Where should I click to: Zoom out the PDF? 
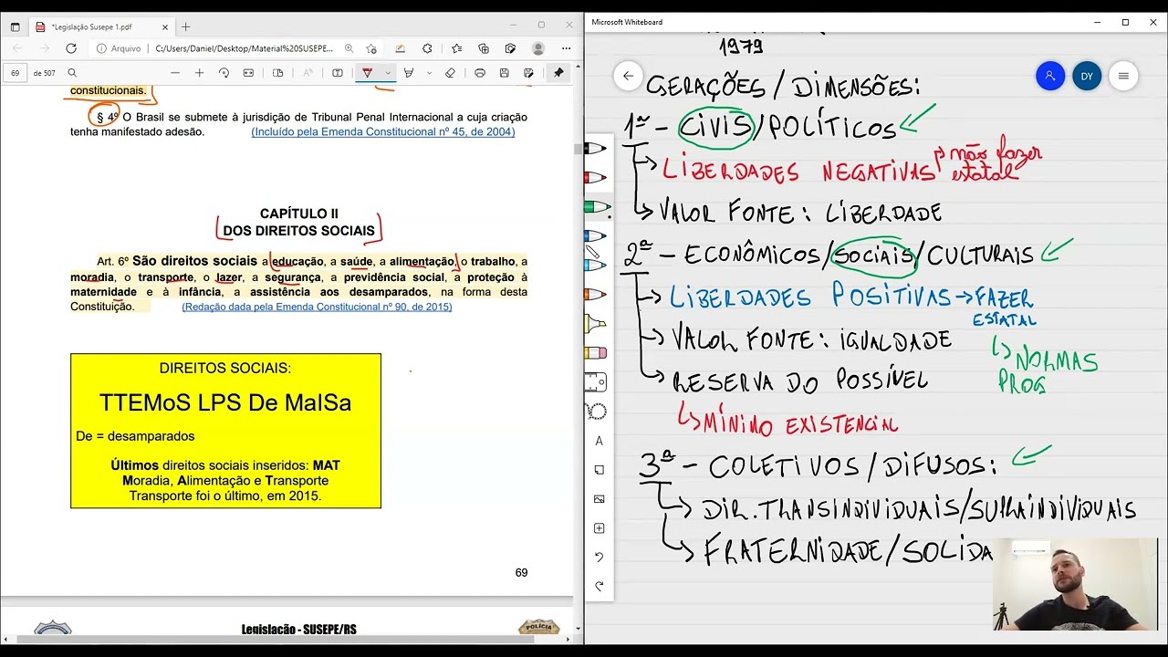click(x=175, y=73)
